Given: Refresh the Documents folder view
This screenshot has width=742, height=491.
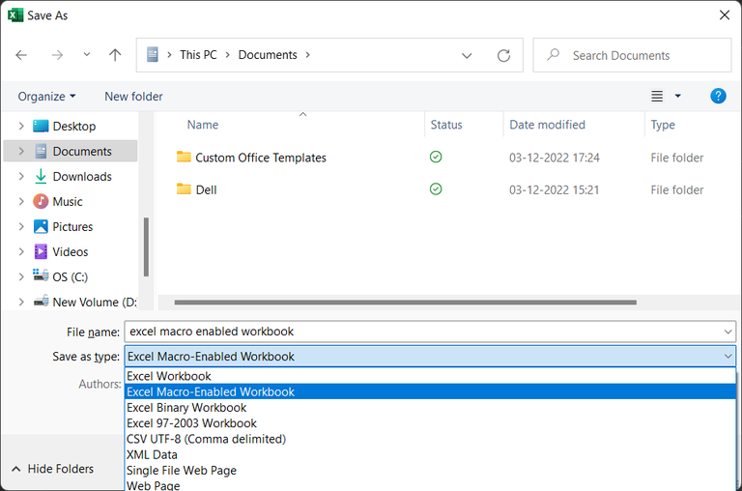Looking at the screenshot, I should click(503, 55).
